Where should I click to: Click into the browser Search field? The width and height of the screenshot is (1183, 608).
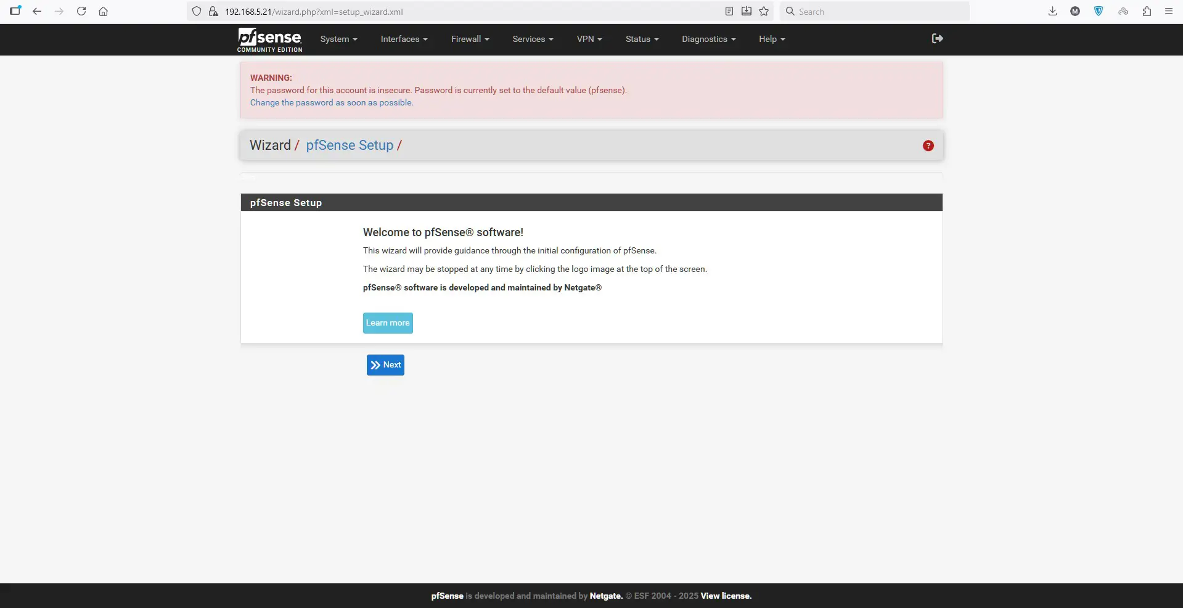click(875, 11)
